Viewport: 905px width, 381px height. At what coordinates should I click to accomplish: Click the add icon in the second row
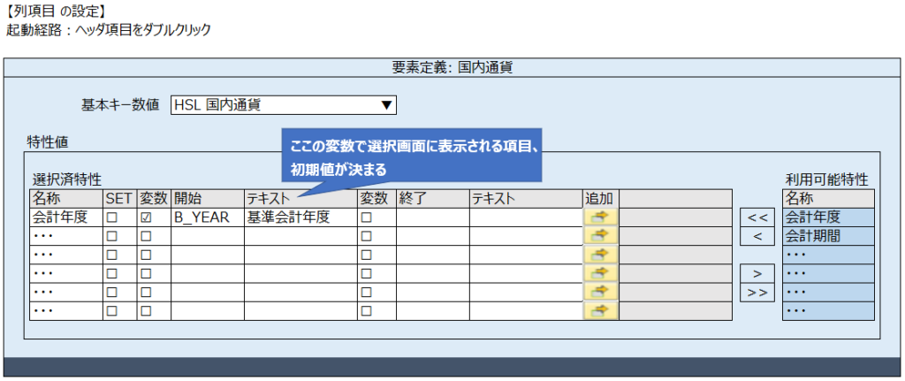[x=602, y=235]
